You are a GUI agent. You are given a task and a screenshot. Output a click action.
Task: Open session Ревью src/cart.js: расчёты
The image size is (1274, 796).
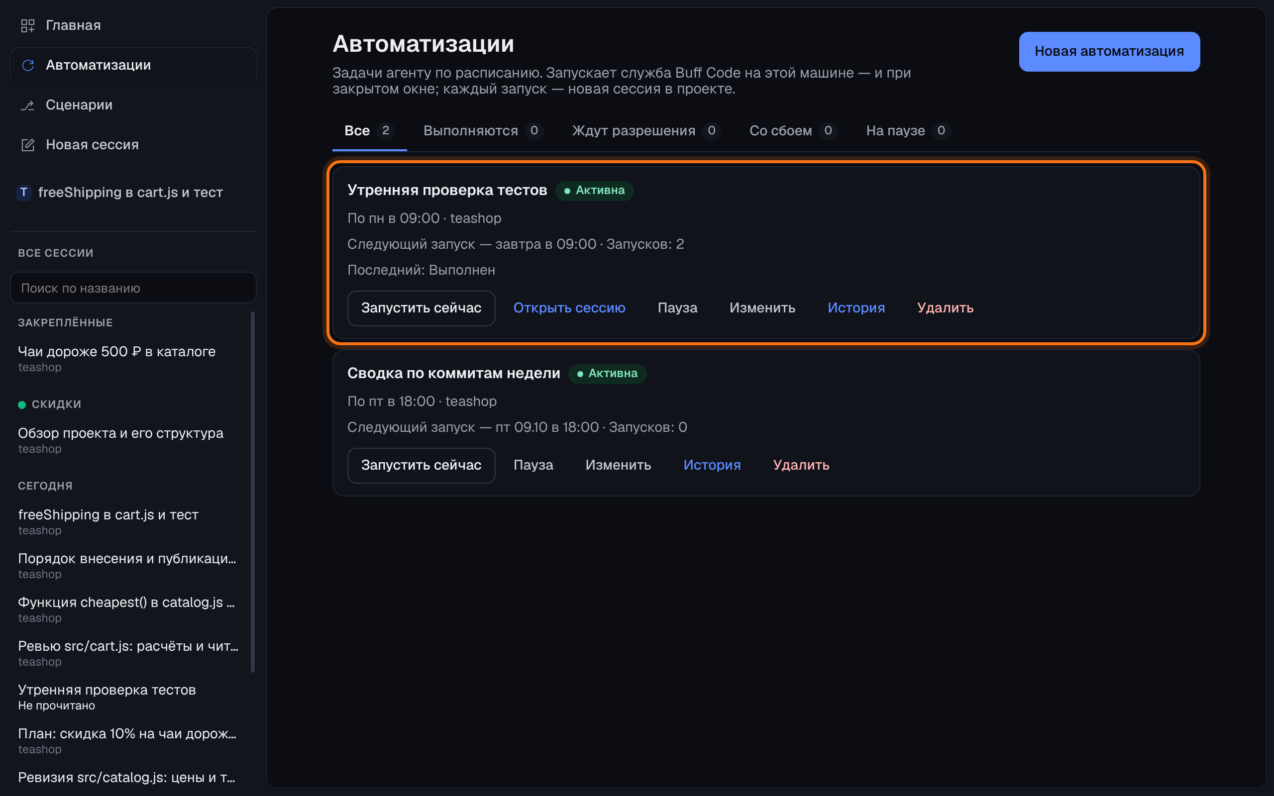coord(129,653)
